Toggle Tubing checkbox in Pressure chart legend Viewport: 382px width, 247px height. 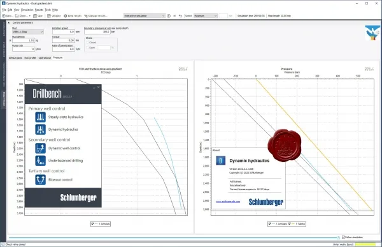290,224
